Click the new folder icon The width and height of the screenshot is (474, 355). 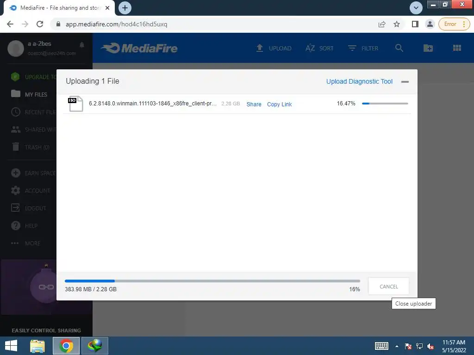coord(428,48)
